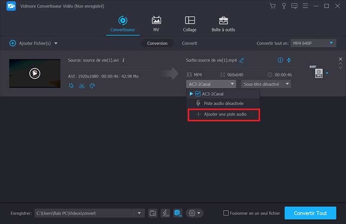
Task: Click the 960x640 output resolution text
Action: click(235, 75)
